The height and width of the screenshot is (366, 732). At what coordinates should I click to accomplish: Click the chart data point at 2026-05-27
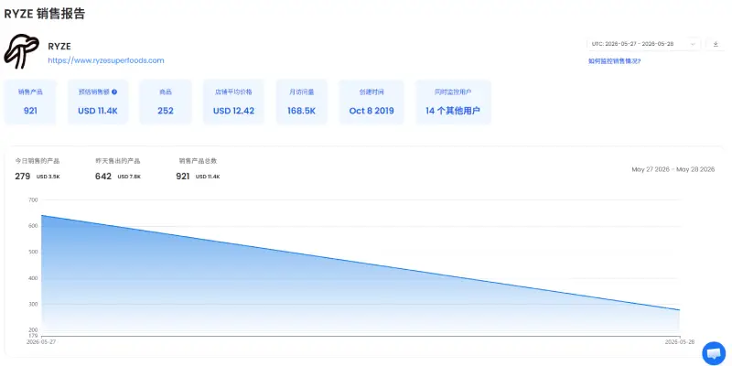(x=41, y=216)
